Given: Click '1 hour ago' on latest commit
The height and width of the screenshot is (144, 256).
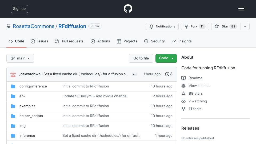Looking at the screenshot, I should [x=152, y=74].
